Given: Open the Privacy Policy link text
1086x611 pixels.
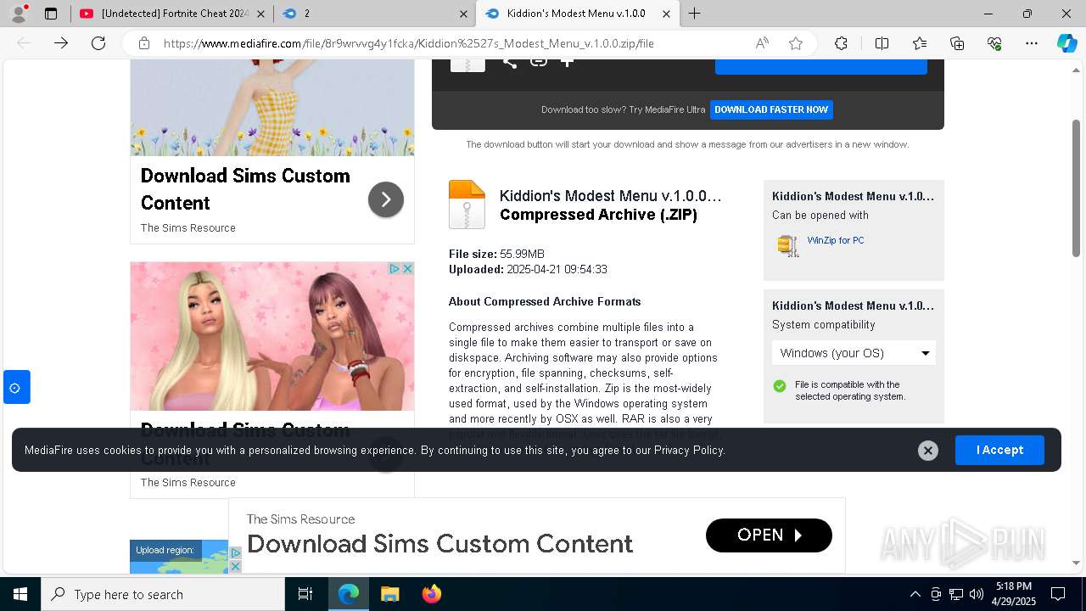Looking at the screenshot, I should coord(689,450).
